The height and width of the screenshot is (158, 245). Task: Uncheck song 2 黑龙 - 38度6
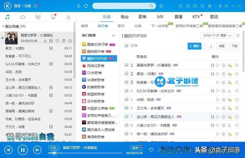(126, 74)
